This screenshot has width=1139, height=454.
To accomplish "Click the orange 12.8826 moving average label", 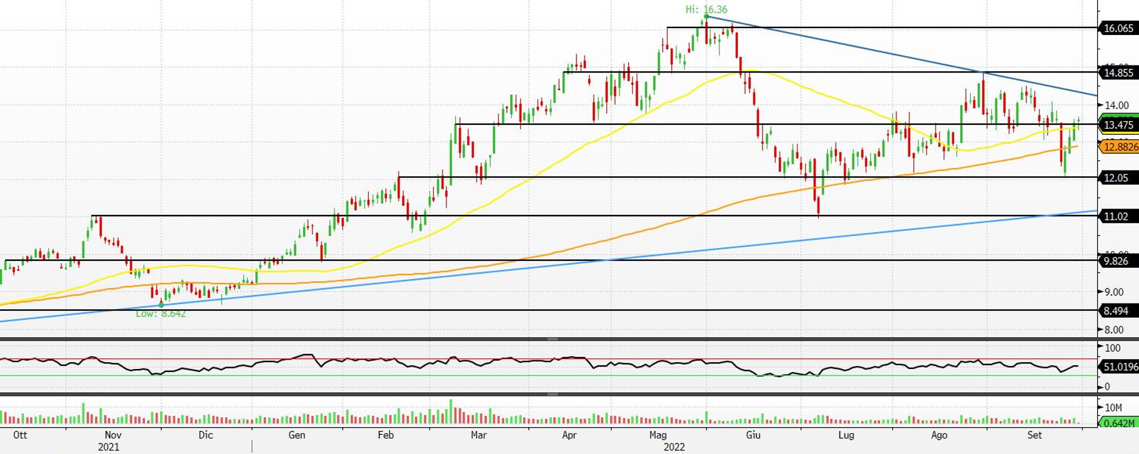I will (1120, 147).
